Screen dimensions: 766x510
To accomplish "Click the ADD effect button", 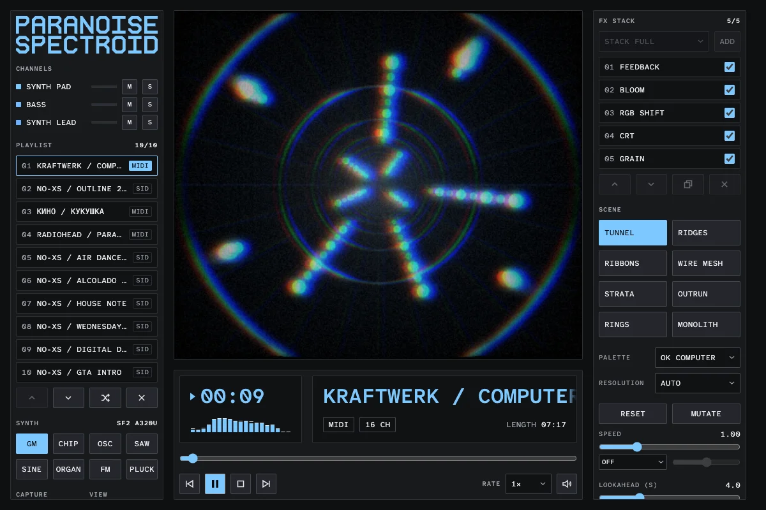I will tap(727, 41).
